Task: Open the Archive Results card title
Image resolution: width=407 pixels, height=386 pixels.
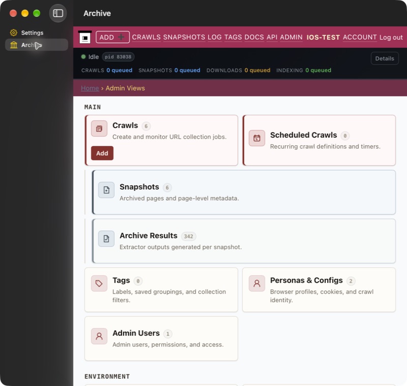Action: pyautogui.click(x=149, y=236)
